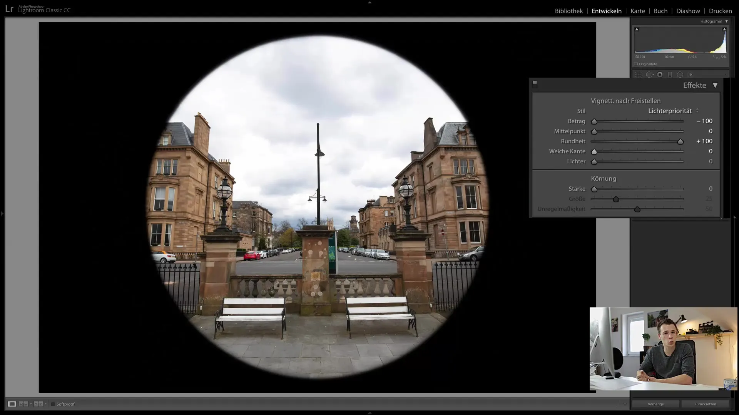
Task: Click the Lichter slider handle
Action: coord(594,162)
